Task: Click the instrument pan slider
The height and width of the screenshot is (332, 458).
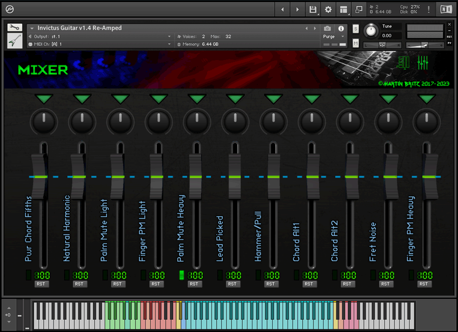Action: pyautogui.click(x=382, y=45)
